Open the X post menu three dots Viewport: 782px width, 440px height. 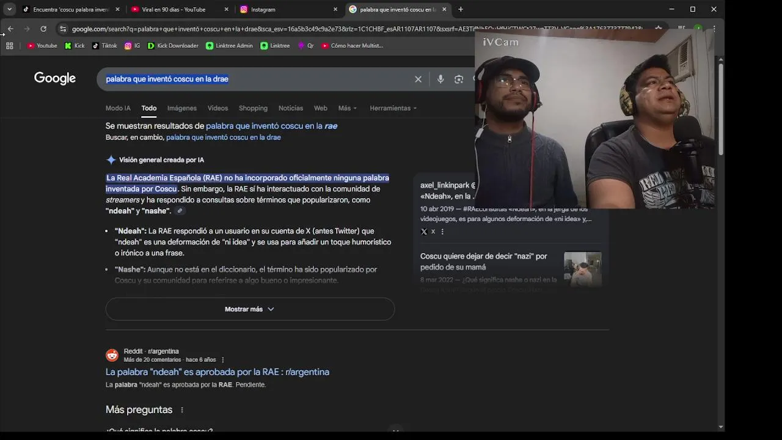[x=442, y=232]
